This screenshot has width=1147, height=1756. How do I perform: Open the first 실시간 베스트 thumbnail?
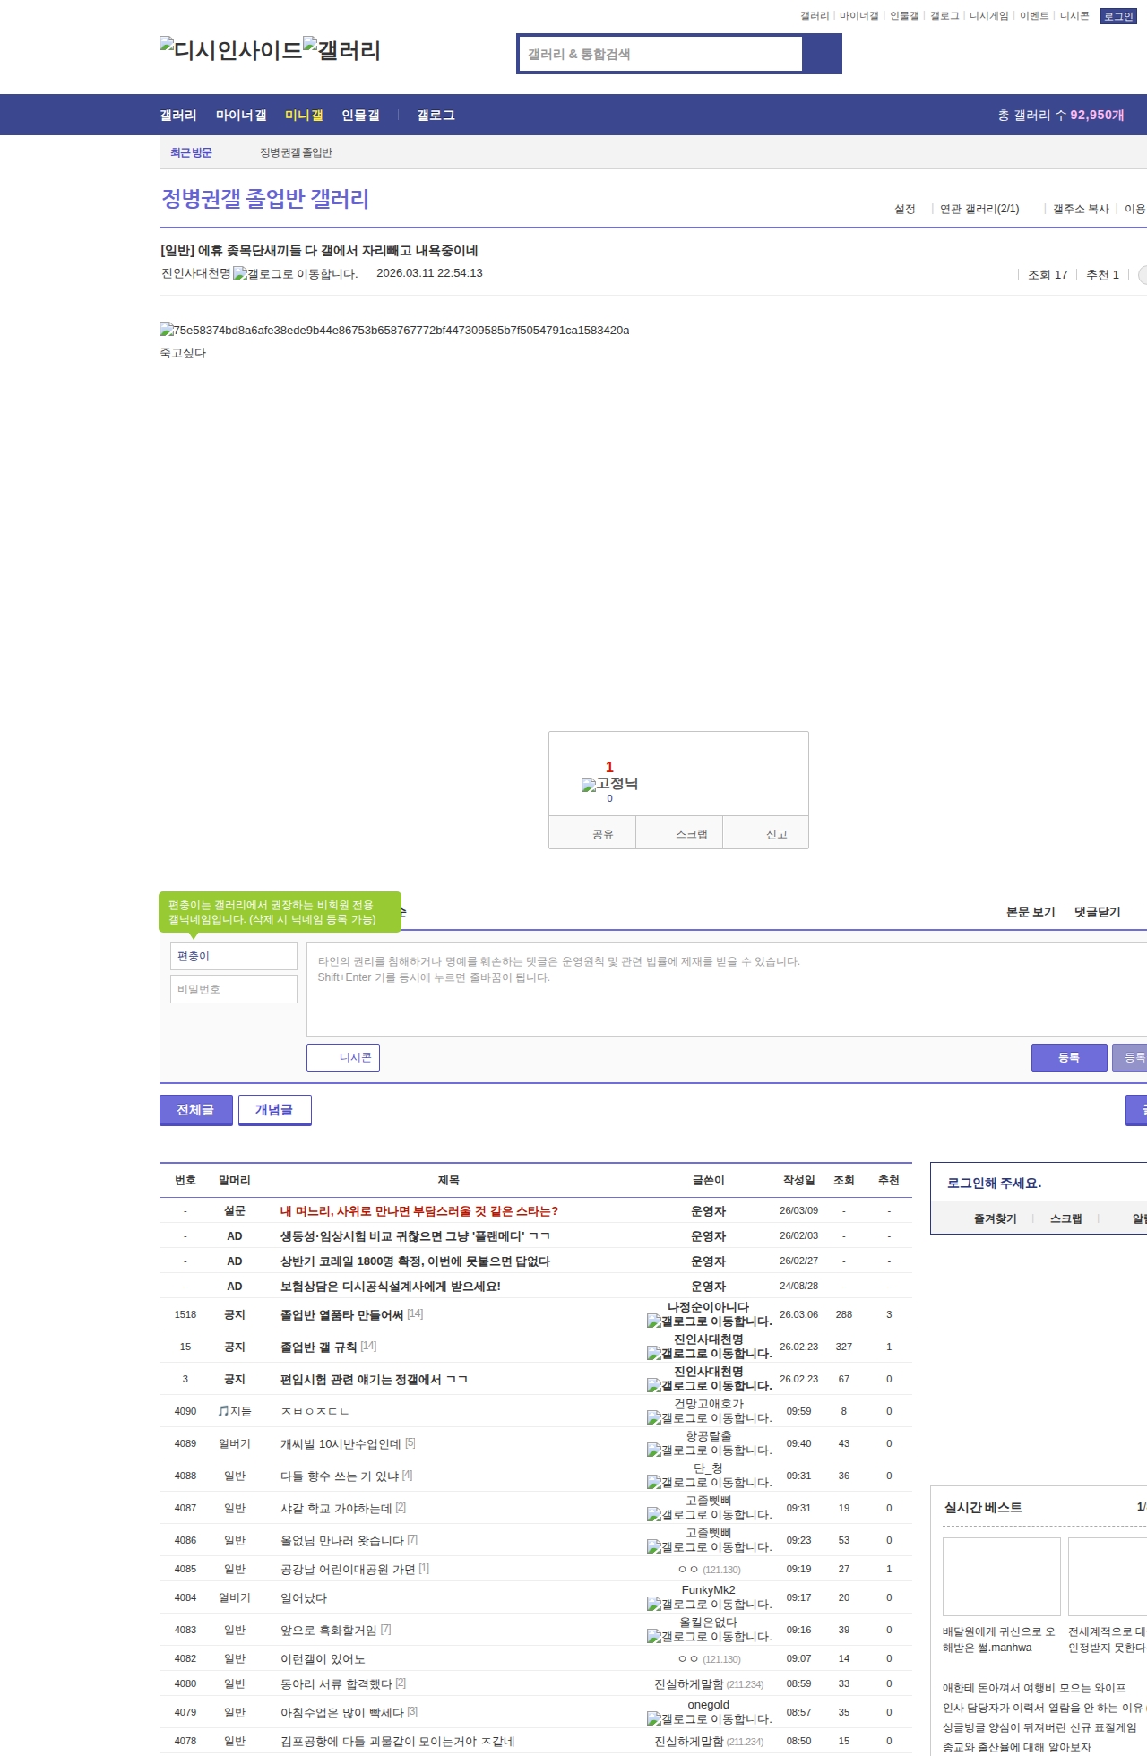[1002, 1577]
